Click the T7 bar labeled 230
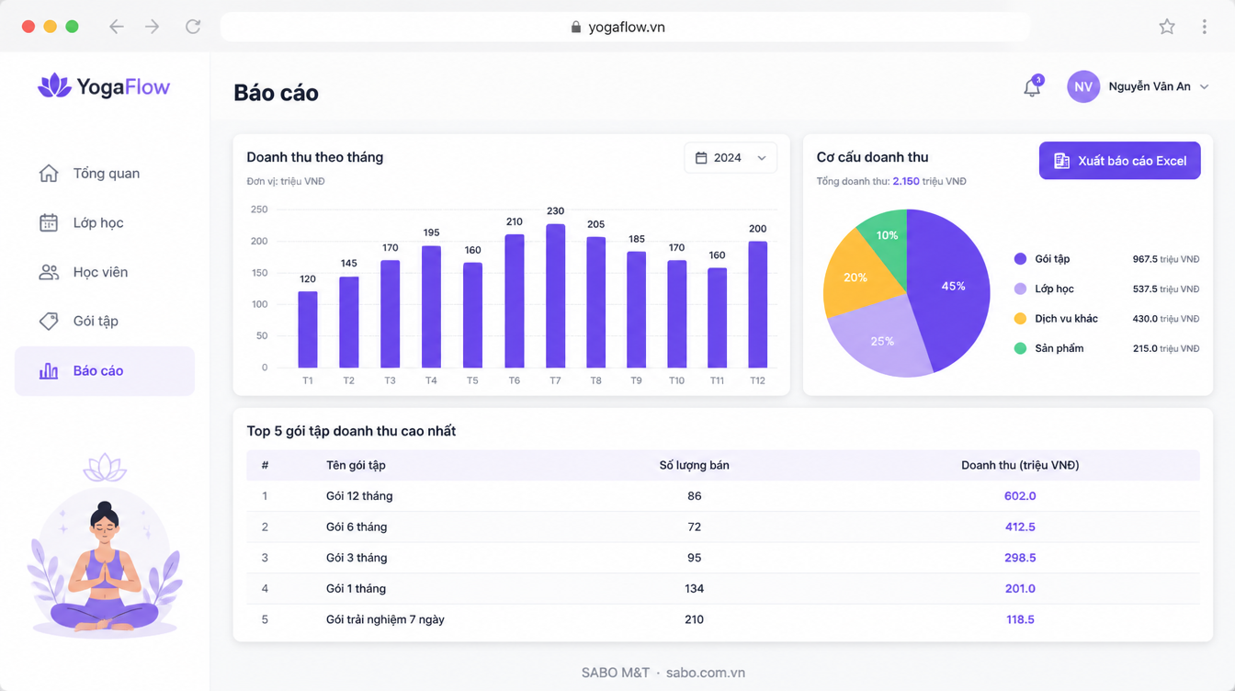This screenshot has width=1235, height=691. coord(555,296)
